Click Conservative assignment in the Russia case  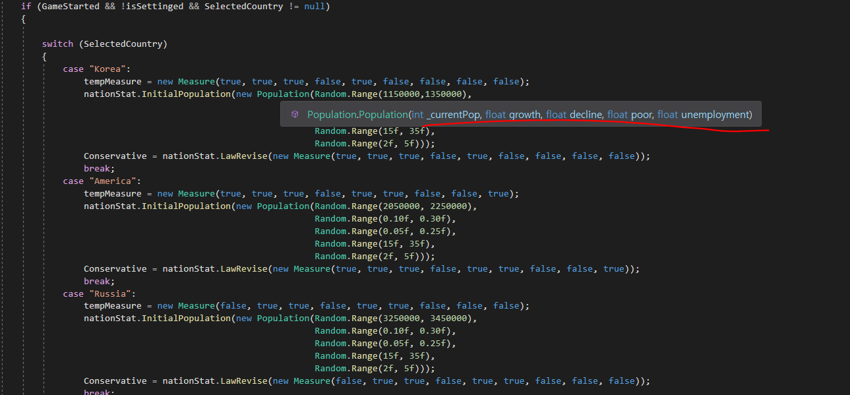(x=115, y=380)
